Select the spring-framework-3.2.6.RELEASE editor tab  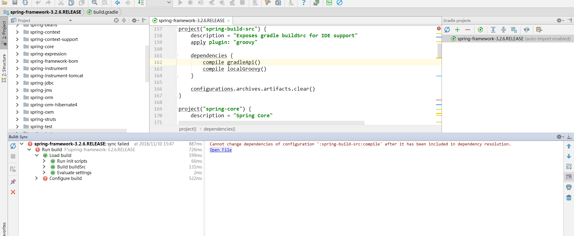pos(191,21)
